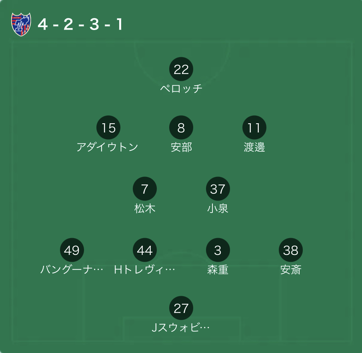Select goalkeeper number 27 circle
The width and height of the screenshot is (362, 353).
click(x=181, y=308)
